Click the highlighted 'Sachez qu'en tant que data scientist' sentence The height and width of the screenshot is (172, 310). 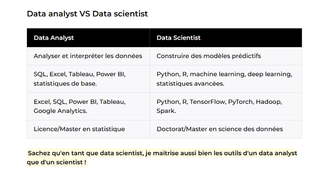coord(162,153)
